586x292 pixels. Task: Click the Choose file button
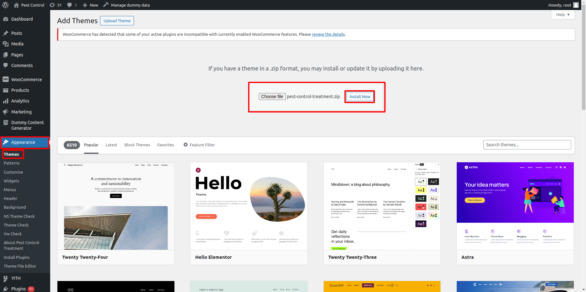pos(272,96)
